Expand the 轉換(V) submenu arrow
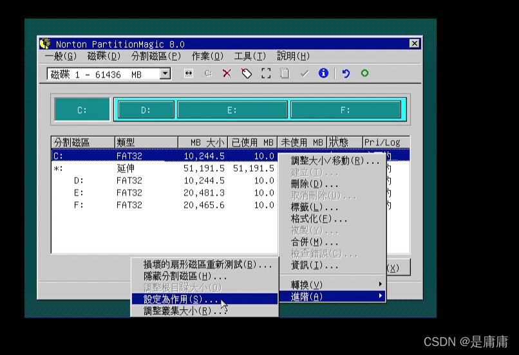Viewport: 519px width, 355px height. click(x=381, y=284)
